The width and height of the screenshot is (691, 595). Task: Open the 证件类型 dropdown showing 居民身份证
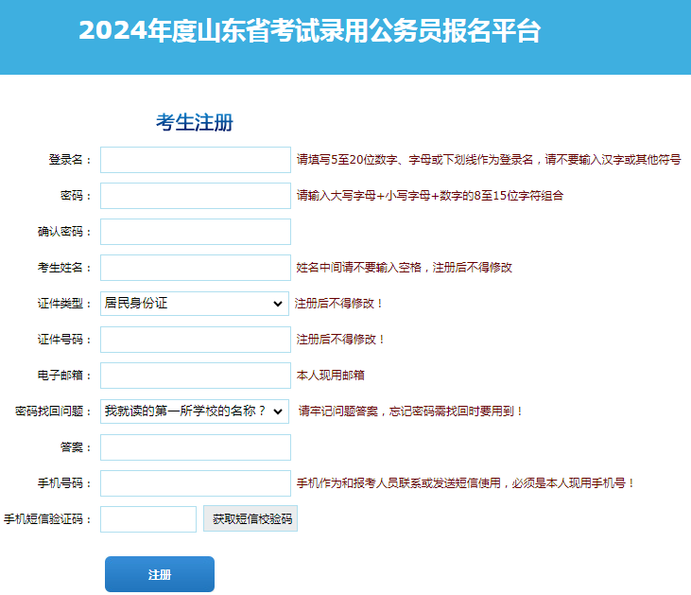195,304
